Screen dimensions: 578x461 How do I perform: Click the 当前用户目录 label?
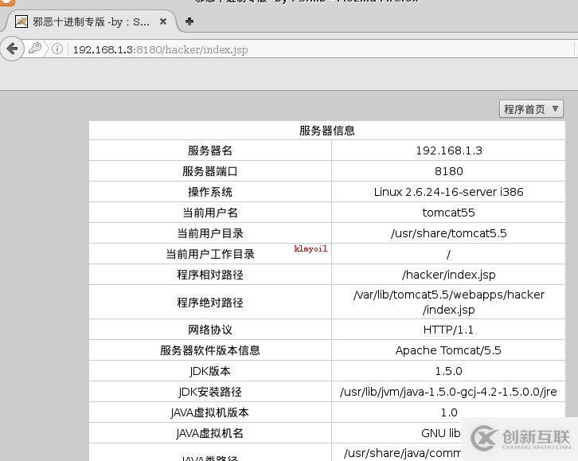(210, 233)
